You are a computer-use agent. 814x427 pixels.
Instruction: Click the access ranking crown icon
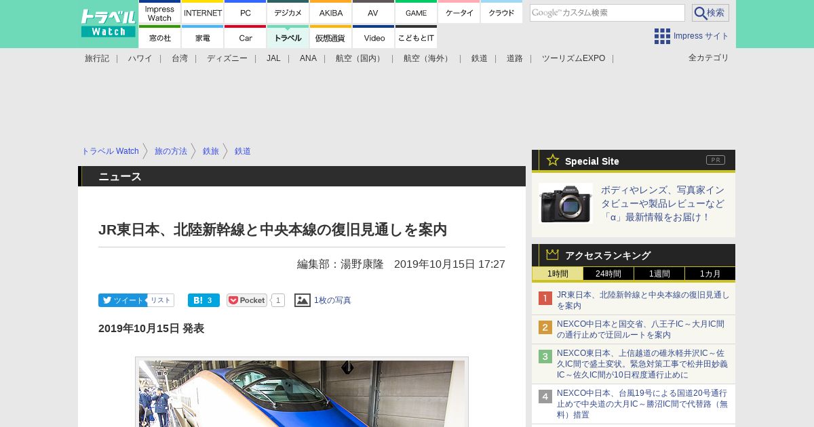[553, 255]
